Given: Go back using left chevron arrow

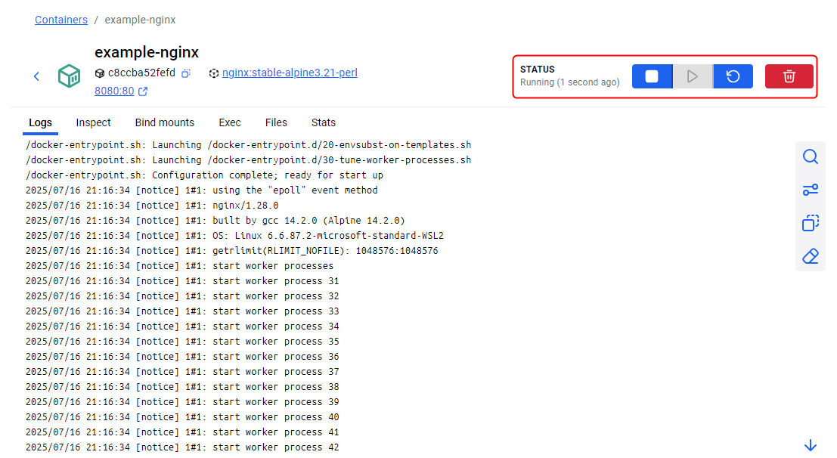Looking at the screenshot, I should click(36, 76).
